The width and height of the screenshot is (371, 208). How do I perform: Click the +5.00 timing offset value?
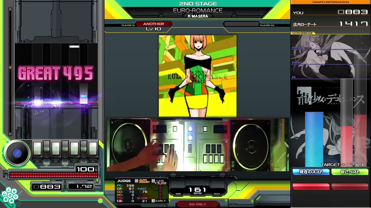(160, 183)
